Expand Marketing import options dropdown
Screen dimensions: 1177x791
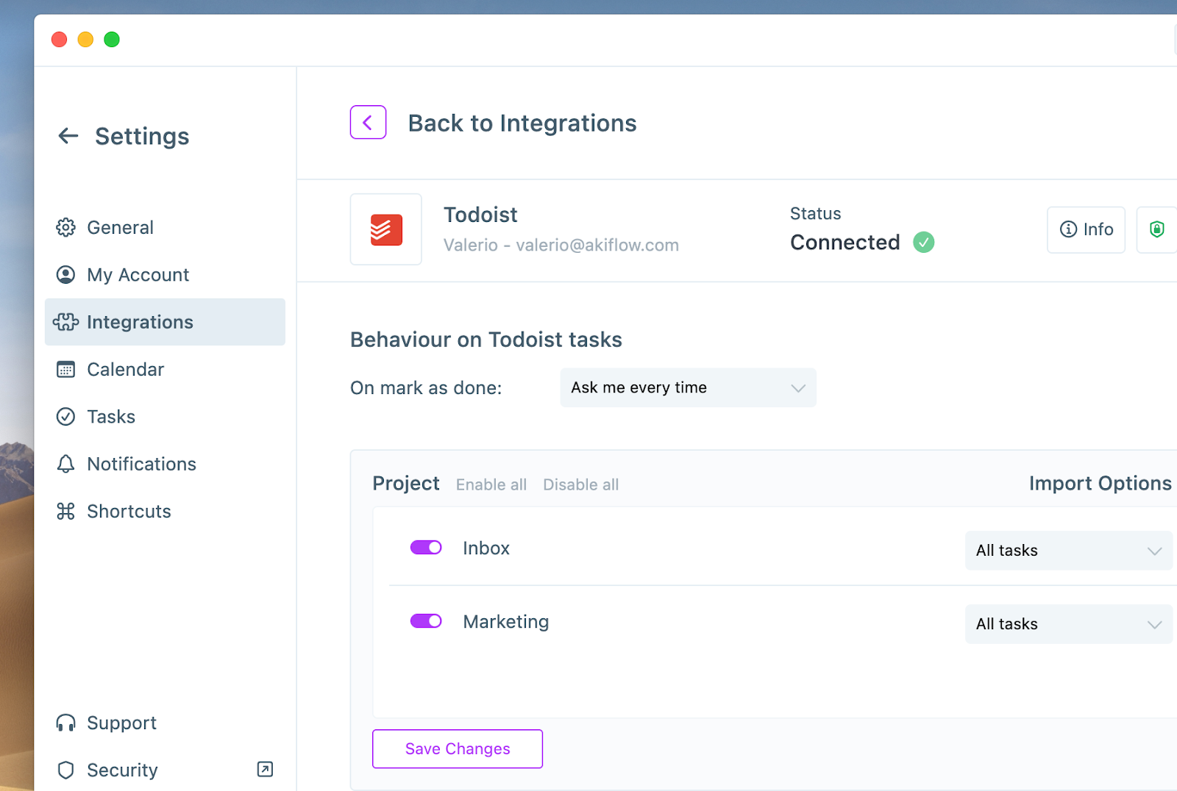tap(1068, 624)
